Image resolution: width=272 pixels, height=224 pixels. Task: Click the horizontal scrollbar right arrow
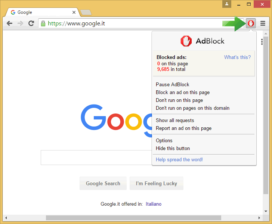(x=259, y=218)
